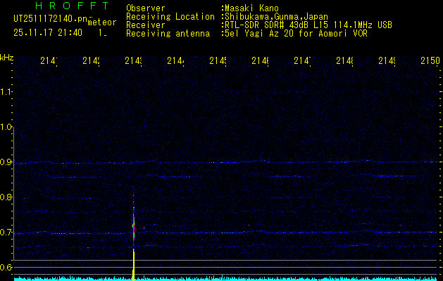Select the observer name Masaki Kano
The height and width of the screenshot is (281, 443).
251,8
